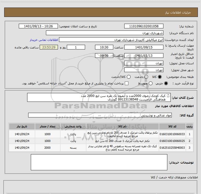Click the row 1 need date 1401/09/24
Viewport: 201px width, 194px height.
(x=22, y=134)
